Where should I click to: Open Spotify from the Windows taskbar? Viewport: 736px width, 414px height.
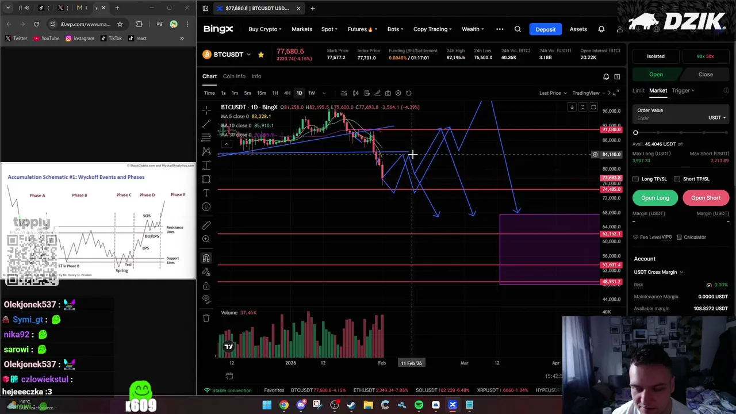point(419,405)
